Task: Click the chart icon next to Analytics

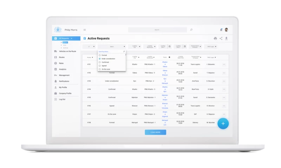Action: pos(55,69)
